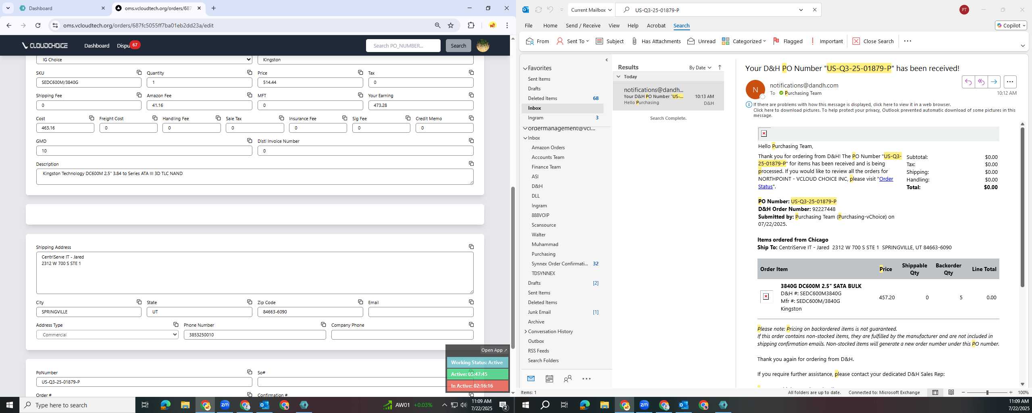Copy the Zip Code value icon

pyautogui.click(x=360, y=302)
